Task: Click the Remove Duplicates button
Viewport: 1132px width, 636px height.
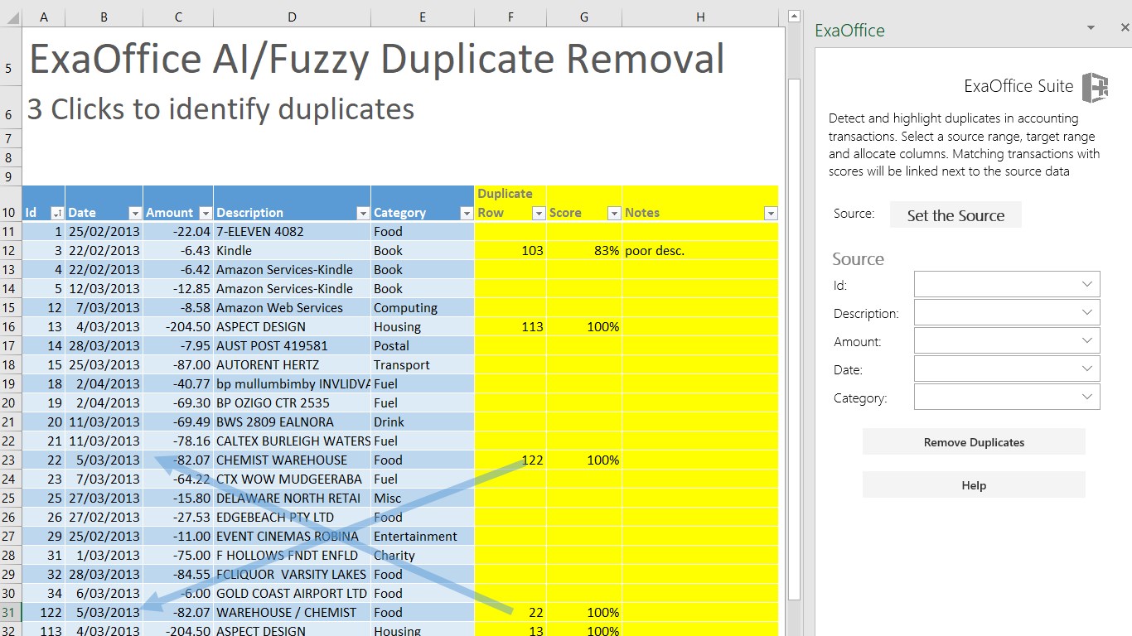Action: pos(974,442)
